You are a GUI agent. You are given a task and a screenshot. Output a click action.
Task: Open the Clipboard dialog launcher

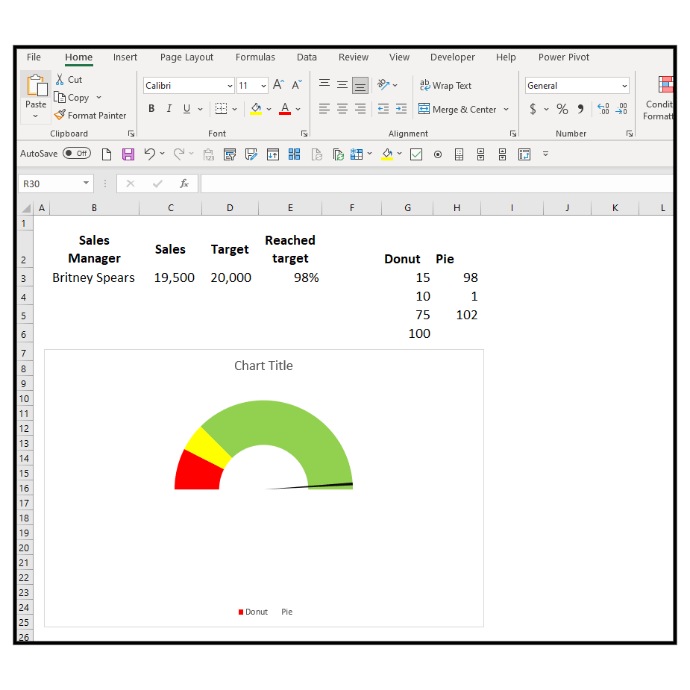(131, 134)
